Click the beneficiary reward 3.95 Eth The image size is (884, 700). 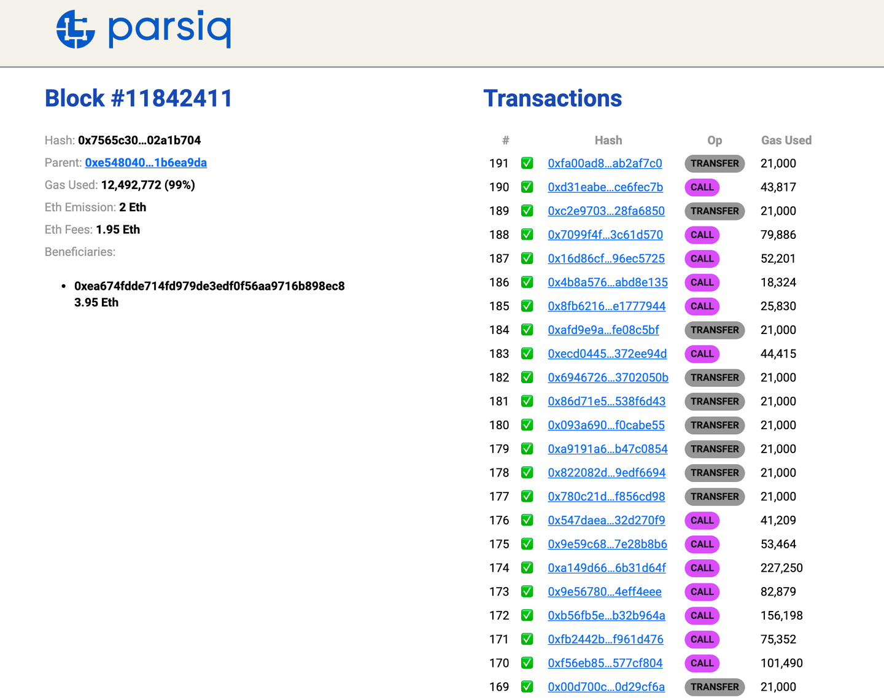point(96,302)
